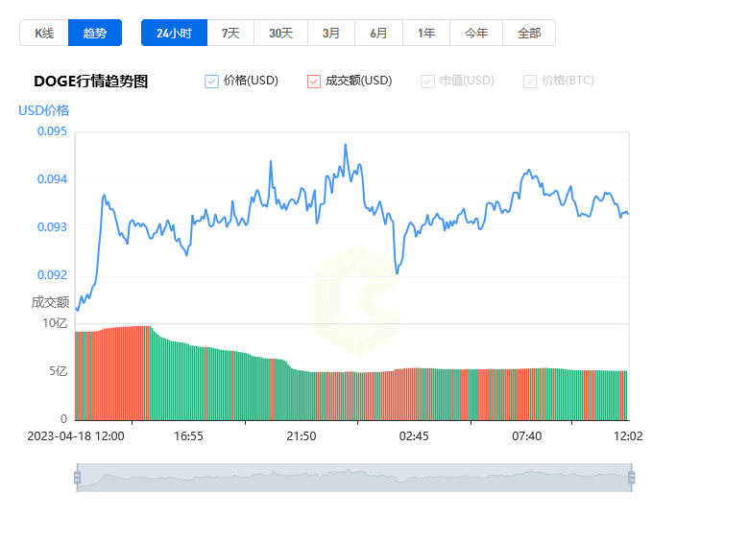Choose the 7天 time range
The image size is (749, 540).
230,33
